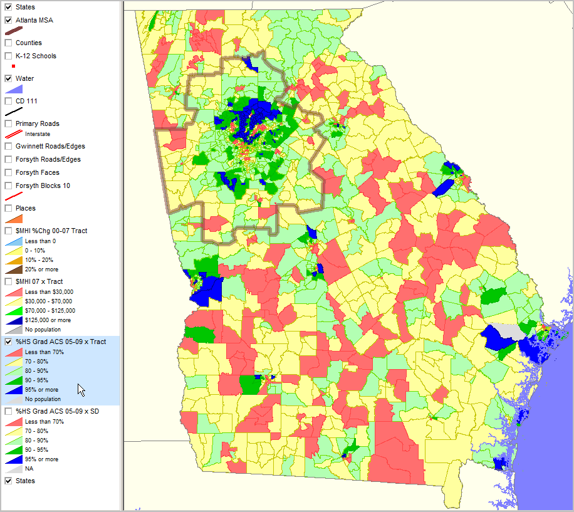The height and width of the screenshot is (512, 574).
Task: Click the Forsyth Blocks 10 red line symbol
Action: (13, 195)
